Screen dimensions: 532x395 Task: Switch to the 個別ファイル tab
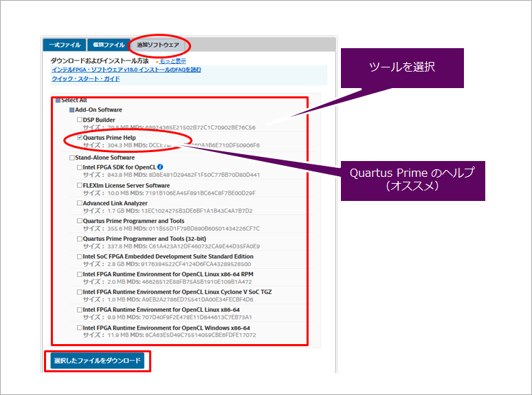(109, 45)
